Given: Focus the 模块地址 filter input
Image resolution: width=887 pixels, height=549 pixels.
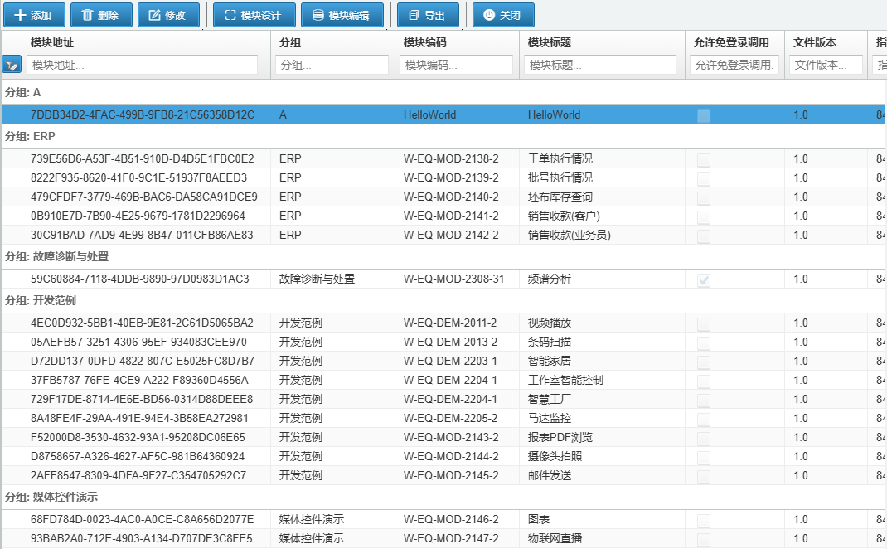Looking at the screenshot, I should tap(142, 65).
